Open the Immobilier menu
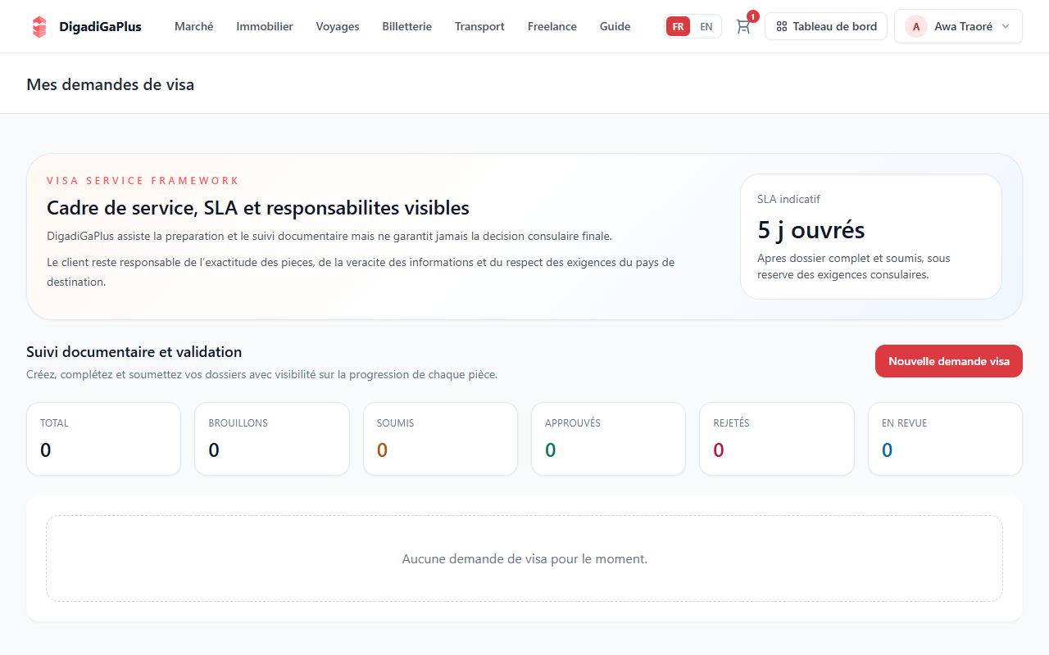 pyautogui.click(x=265, y=26)
